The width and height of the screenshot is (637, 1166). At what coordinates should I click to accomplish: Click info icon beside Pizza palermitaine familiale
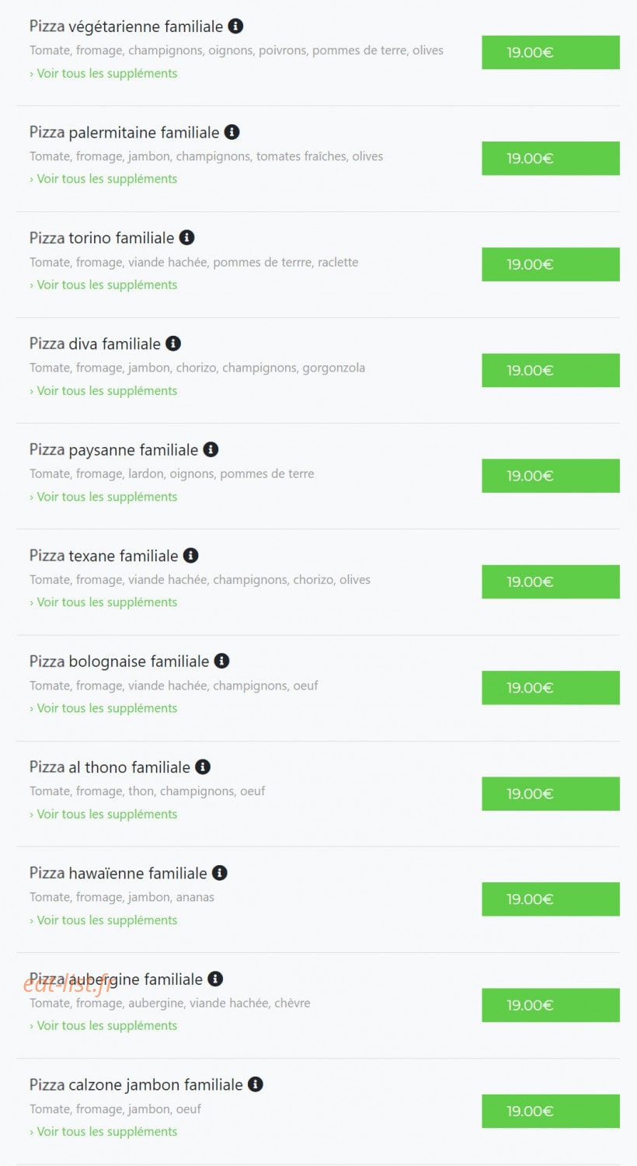click(x=231, y=132)
